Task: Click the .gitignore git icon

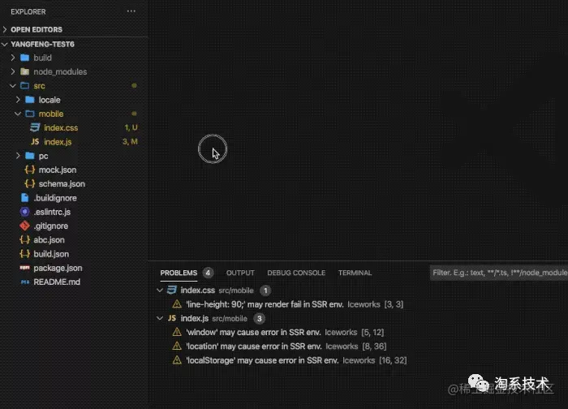Action: point(24,226)
